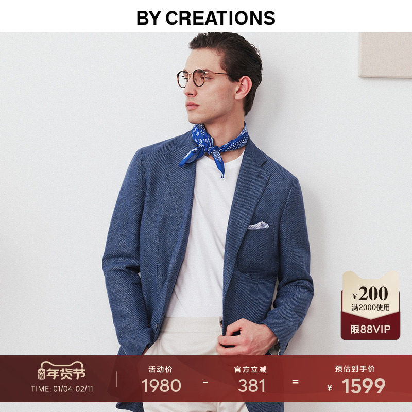Click the minus sign between prices
The width and height of the screenshot is (412, 412).
click(205, 382)
